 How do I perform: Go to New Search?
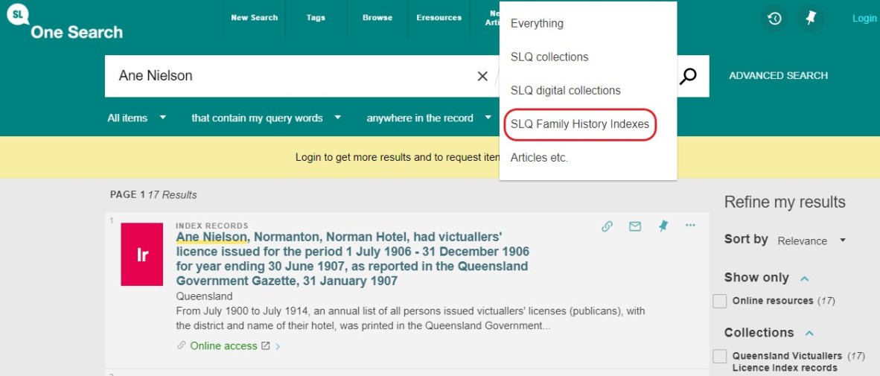coord(254,17)
